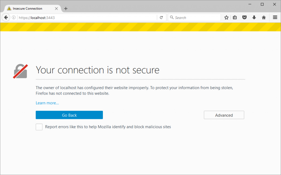Minimize the Firefox window
Image resolution: width=281 pixels, height=175 pixels.
click(x=250, y=4)
